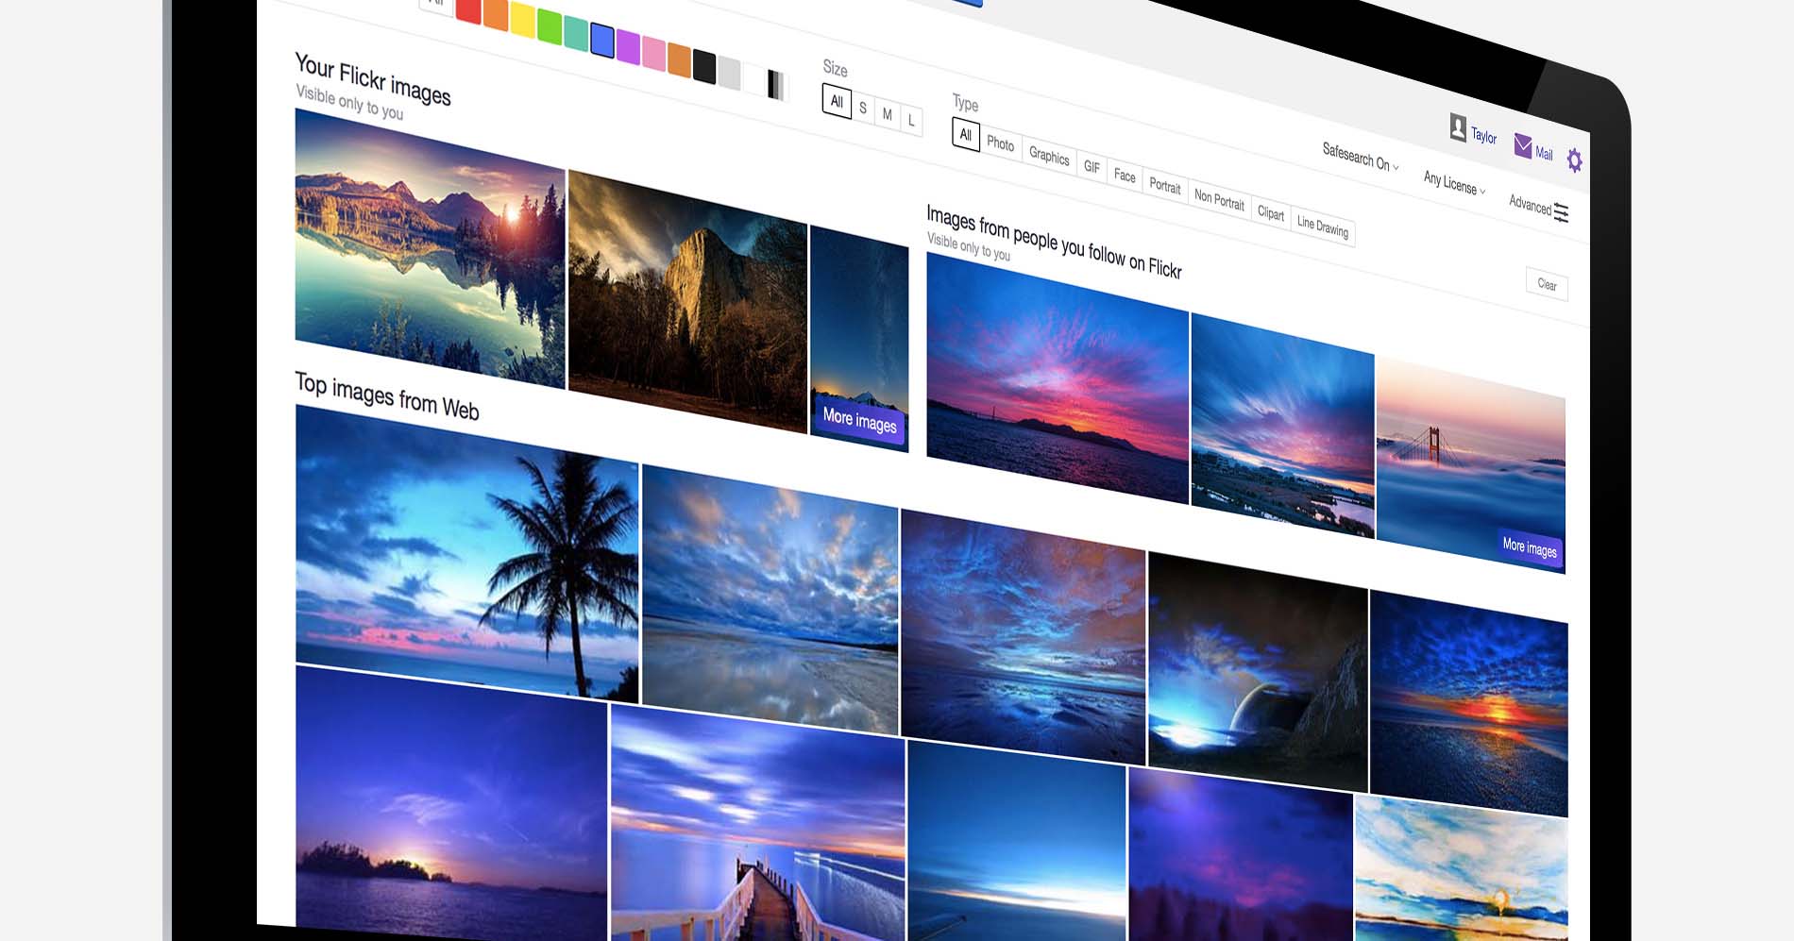Set Size filter to L
The image size is (1794, 941).
[x=911, y=121]
